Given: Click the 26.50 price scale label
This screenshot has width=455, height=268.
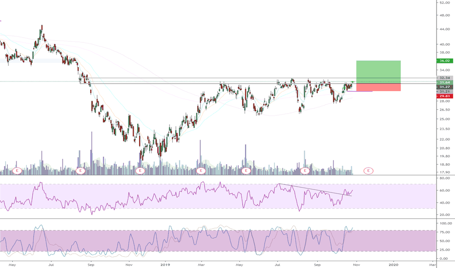Looking at the screenshot, I should pos(445,110).
